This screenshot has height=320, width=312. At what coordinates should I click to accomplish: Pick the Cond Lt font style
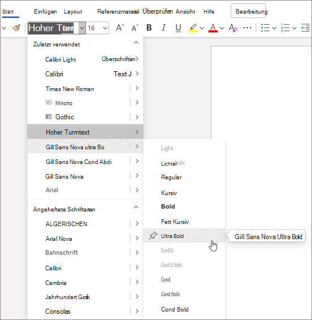(167, 250)
